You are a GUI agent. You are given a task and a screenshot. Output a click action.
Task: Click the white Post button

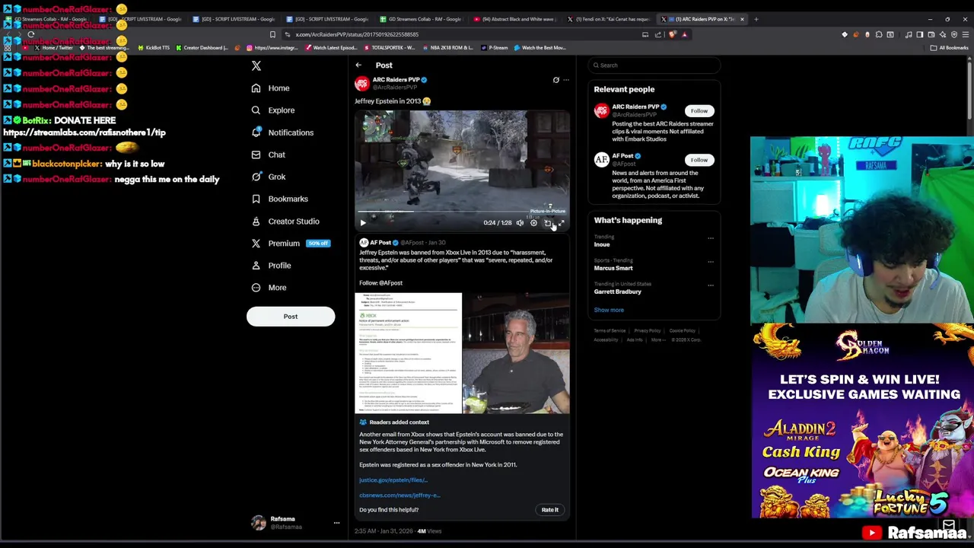(x=291, y=317)
